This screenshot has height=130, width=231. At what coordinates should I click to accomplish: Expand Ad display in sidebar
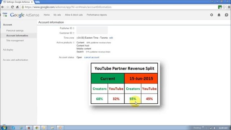tap(8, 50)
